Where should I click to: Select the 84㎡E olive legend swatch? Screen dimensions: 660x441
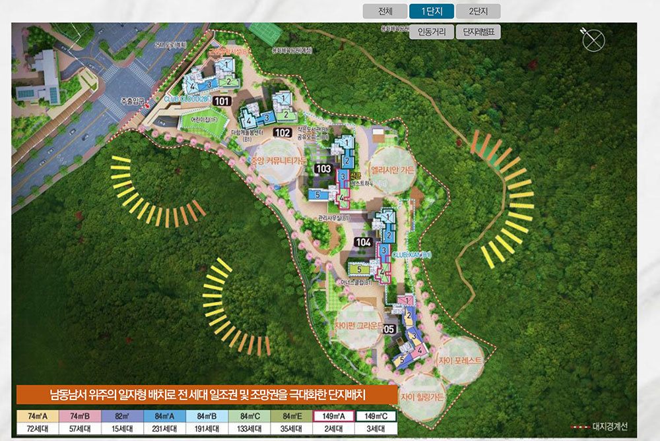tap(292, 416)
